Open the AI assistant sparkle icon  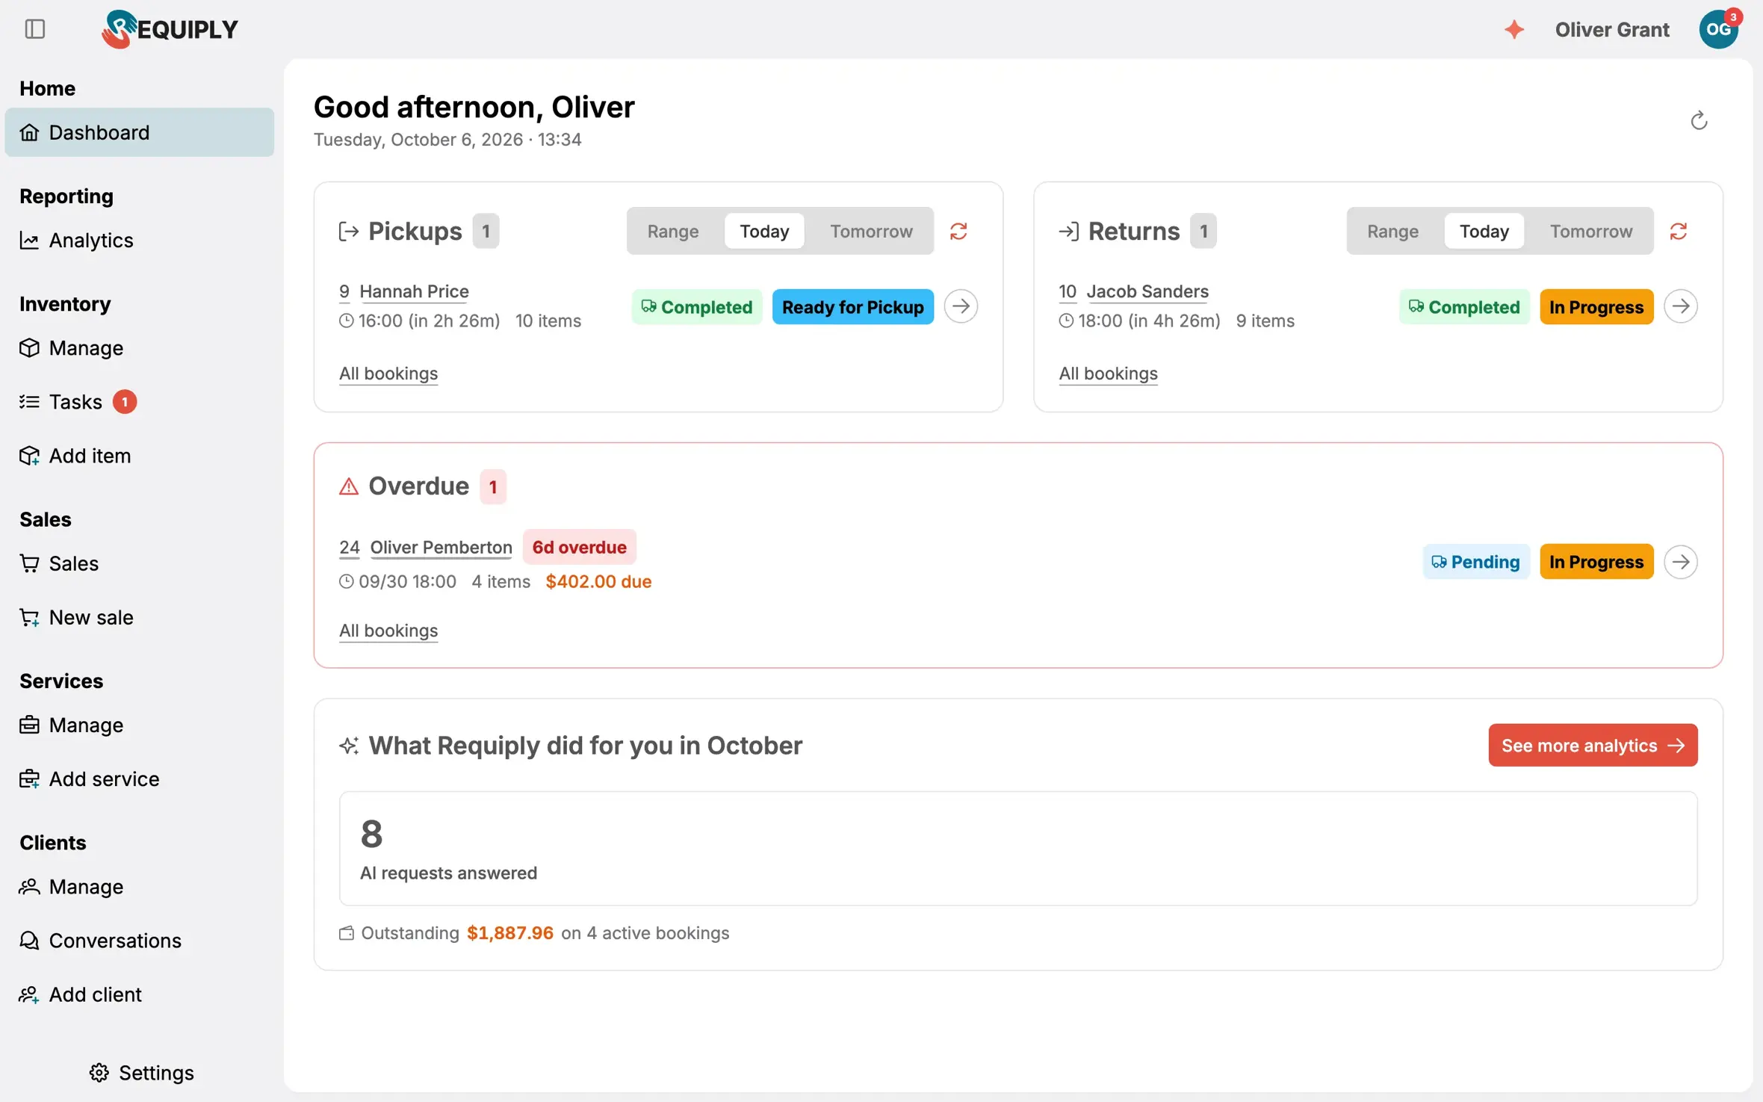[1513, 30]
